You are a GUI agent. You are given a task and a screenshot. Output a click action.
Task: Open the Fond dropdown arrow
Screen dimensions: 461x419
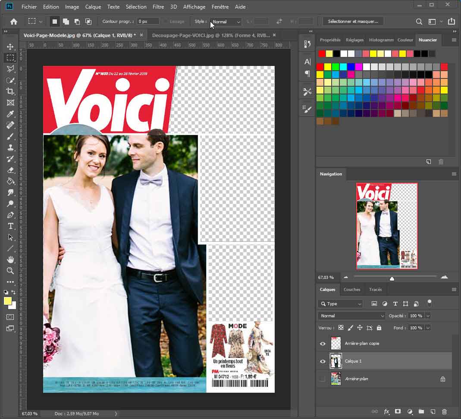pyautogui.click(x=428, y=328)
